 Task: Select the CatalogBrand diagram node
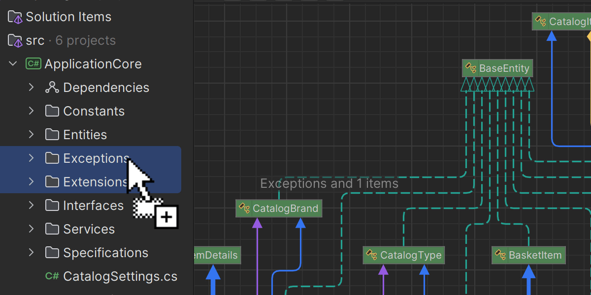pyautogui.click(x=279, y=208)
